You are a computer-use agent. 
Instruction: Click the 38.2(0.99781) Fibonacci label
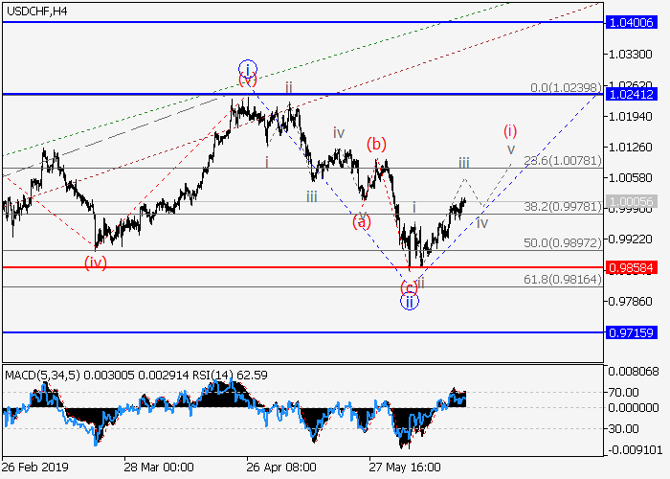tap(565, 206)
